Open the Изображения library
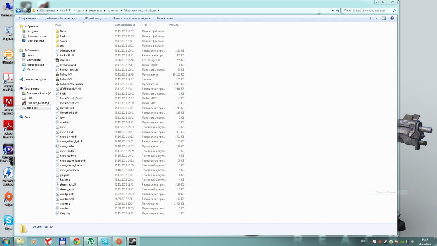This screenshot has width=437, height=246. (x=35, y=65)
